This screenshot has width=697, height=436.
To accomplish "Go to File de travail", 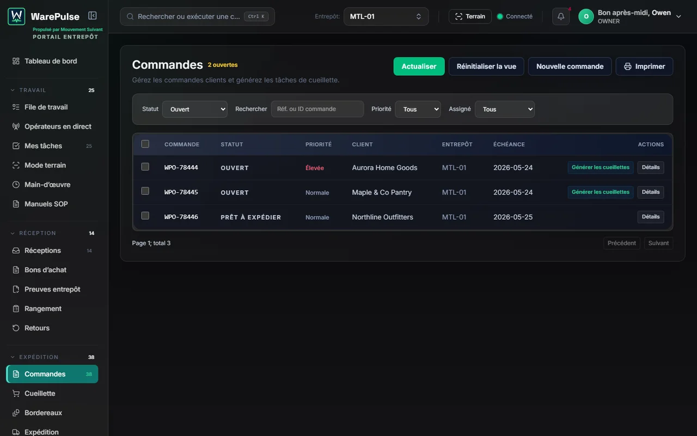I will (52, 107).
